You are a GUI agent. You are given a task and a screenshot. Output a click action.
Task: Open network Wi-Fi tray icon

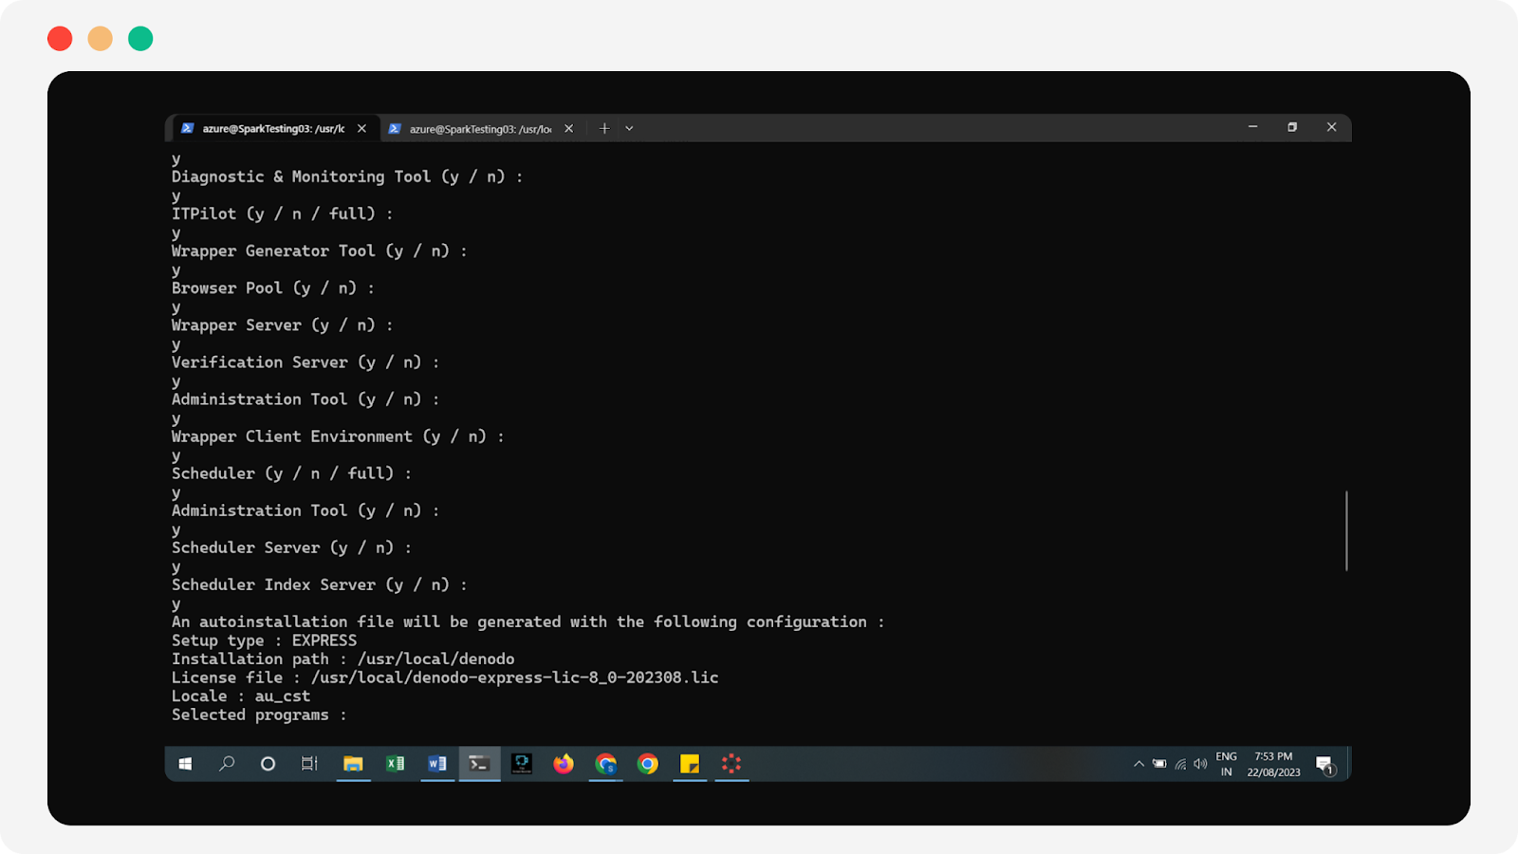coord(1180,764)
